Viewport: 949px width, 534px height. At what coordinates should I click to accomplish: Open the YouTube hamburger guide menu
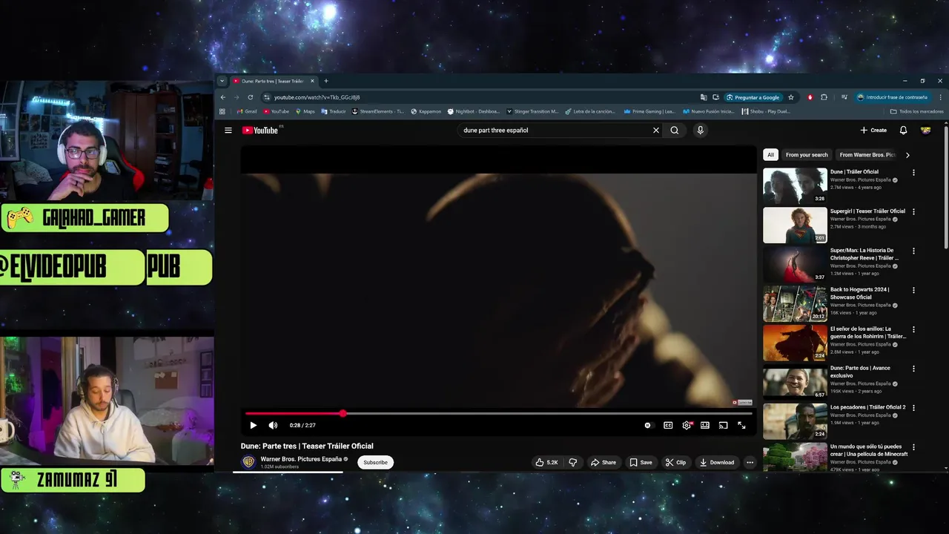pos(228,131)
